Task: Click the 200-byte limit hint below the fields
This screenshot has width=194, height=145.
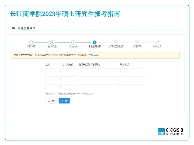Action: tap(69, 94)
